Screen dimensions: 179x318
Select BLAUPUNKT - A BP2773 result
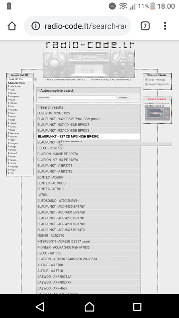(x=88, y=165)
